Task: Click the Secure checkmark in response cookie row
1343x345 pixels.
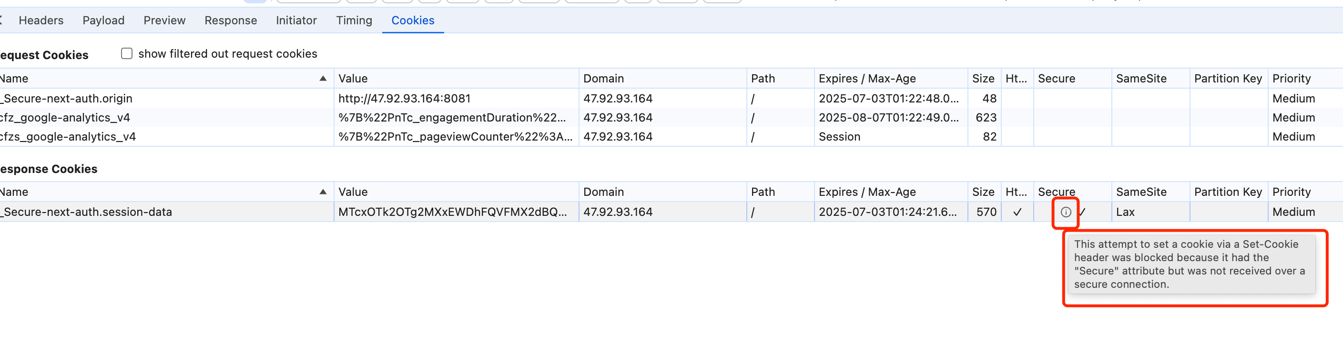Action: [x=1082, y=212]
